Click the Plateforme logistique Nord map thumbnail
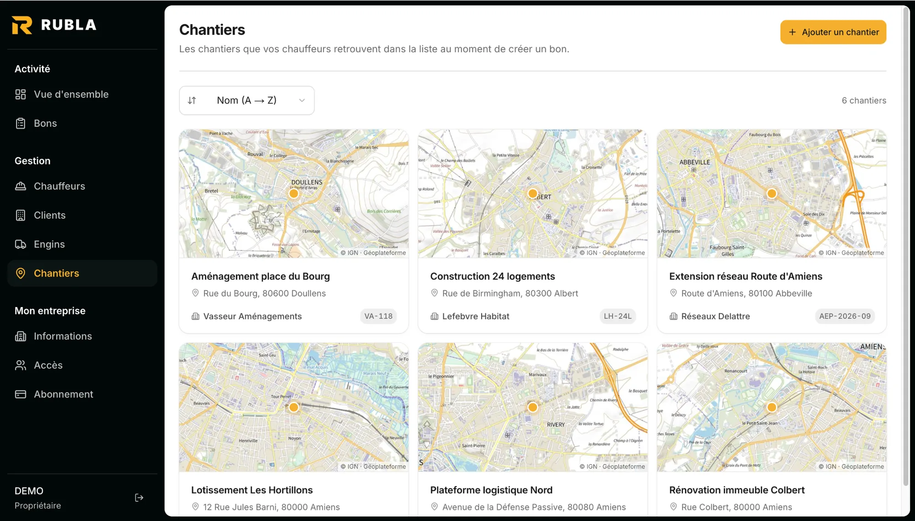This screenshot has height=521, width=915. point(533,407)
